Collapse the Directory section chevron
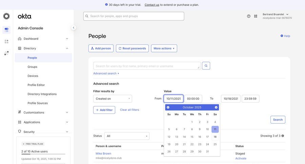 (x=67, y=48)
